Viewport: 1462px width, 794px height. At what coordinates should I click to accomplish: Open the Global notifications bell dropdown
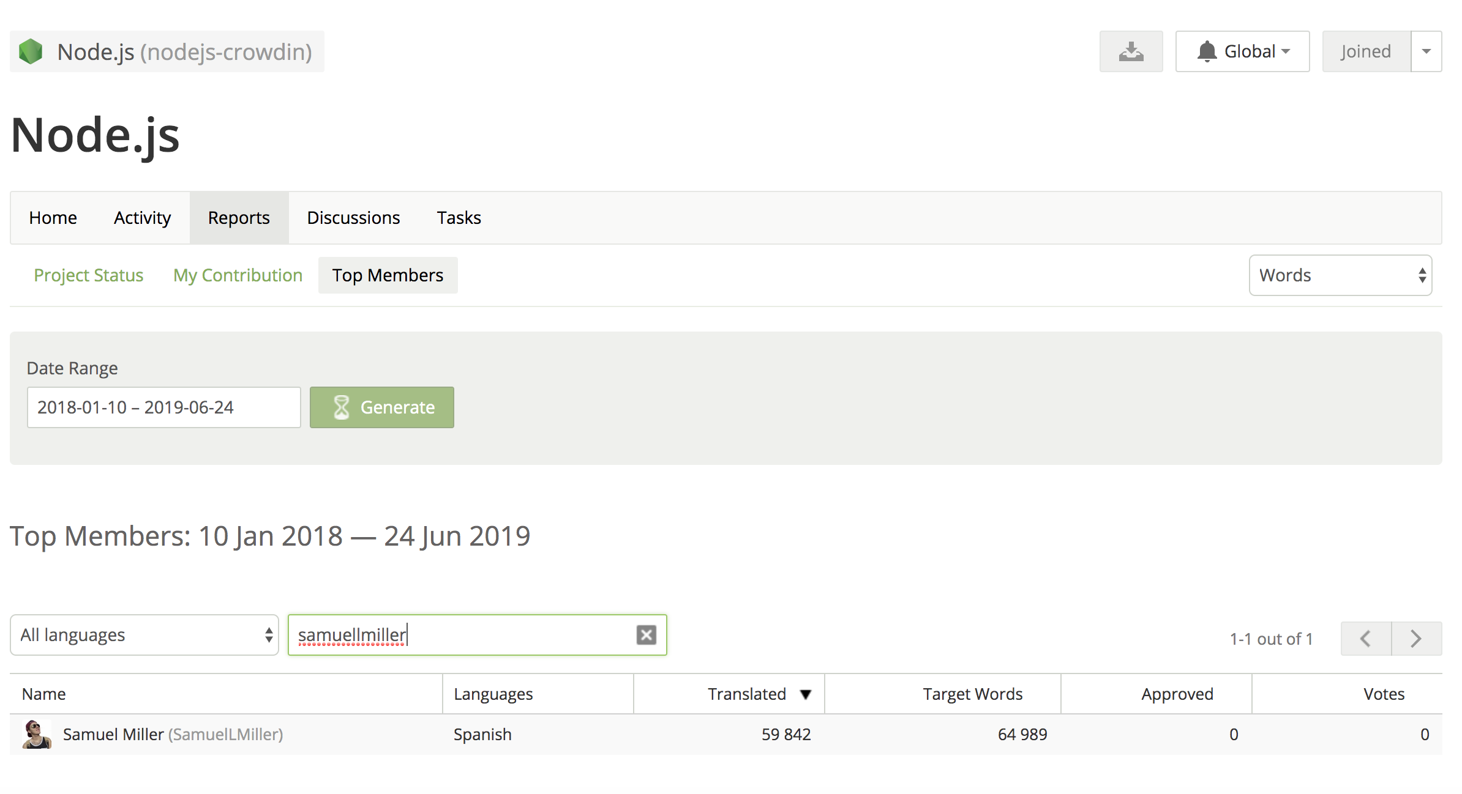coord(1242,51)
